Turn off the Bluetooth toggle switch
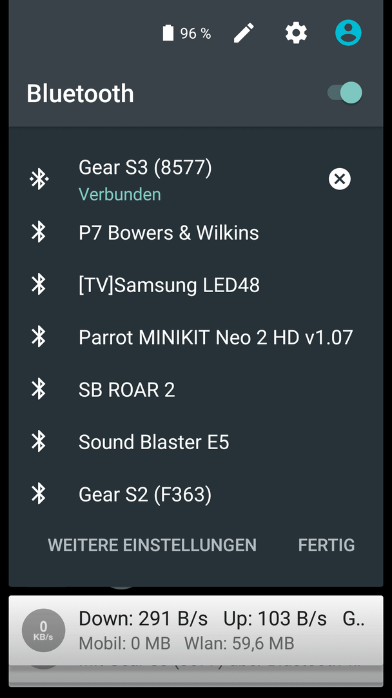This screenshot has height=698, width=392. point(345,93)
